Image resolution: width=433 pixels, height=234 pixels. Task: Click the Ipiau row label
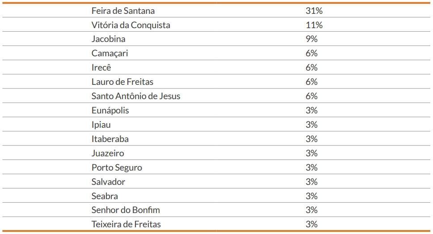coord(101,125)
